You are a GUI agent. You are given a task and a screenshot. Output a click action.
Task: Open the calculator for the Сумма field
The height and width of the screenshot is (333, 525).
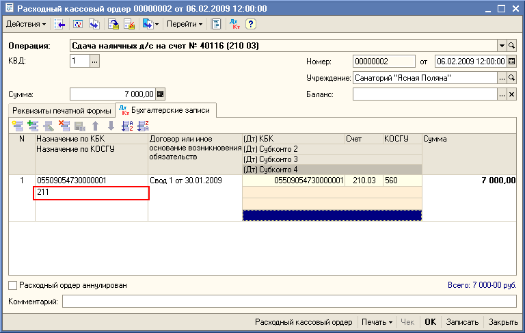161,94
